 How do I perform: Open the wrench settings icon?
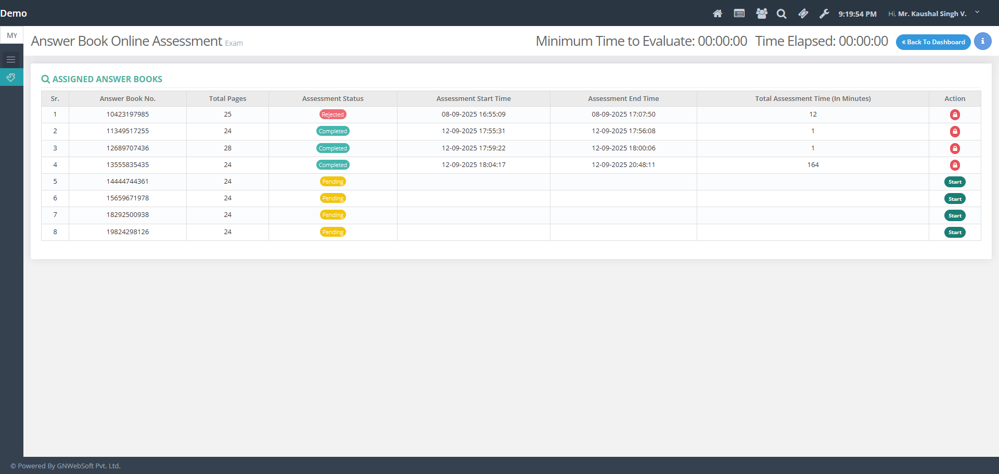coord(824,14)
